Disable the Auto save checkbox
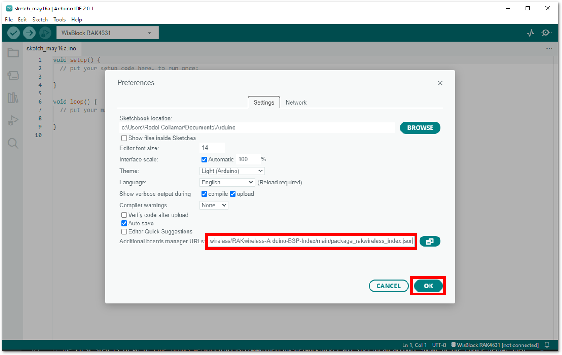562x355 pixels. 124,223
